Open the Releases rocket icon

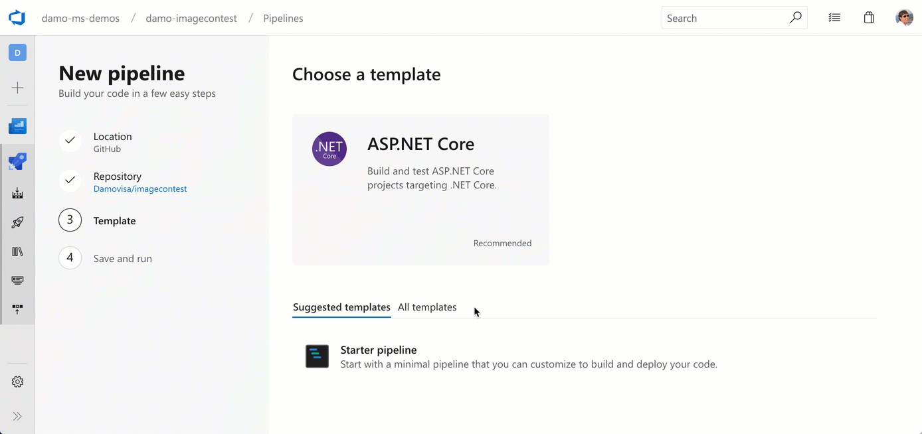[x=17, y=222]
